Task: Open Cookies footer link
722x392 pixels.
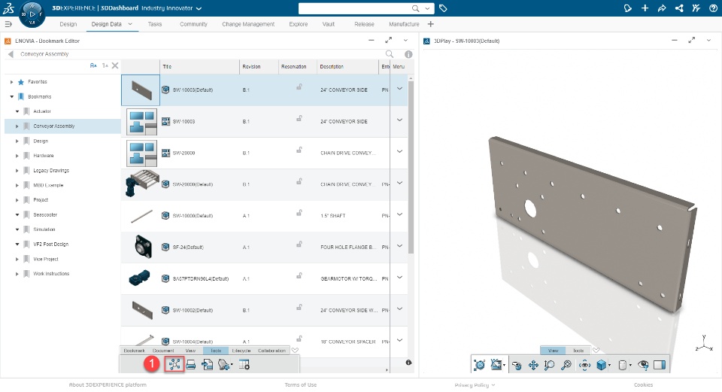Action: pos(643,384)
